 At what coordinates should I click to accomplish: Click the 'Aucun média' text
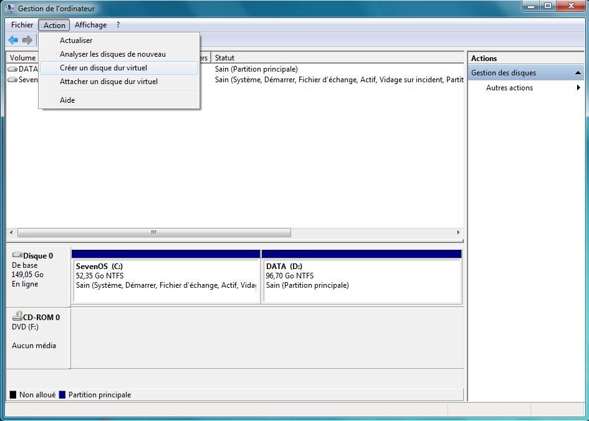[x=34, y=346]
